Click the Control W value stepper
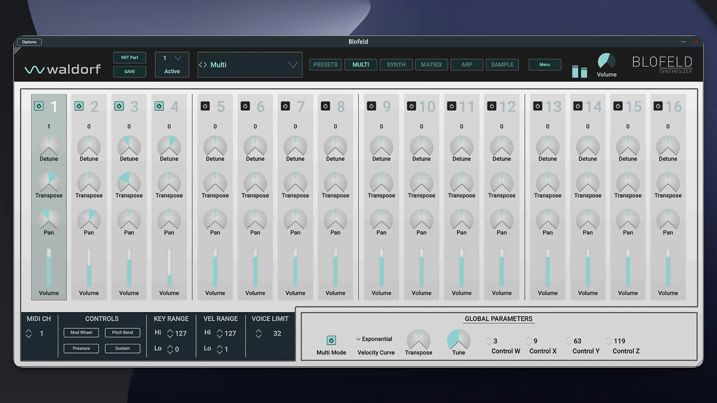 point(488,341)
